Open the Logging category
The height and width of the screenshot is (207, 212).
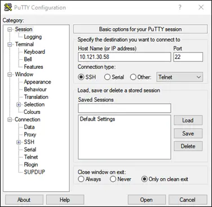[33, 37]
